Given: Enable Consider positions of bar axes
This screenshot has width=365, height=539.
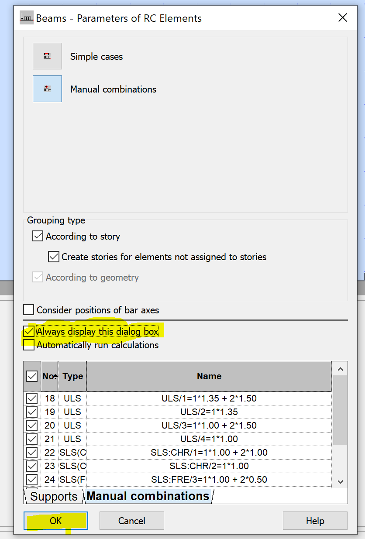Looking at the screenshot, I should [x=28, y=310].
